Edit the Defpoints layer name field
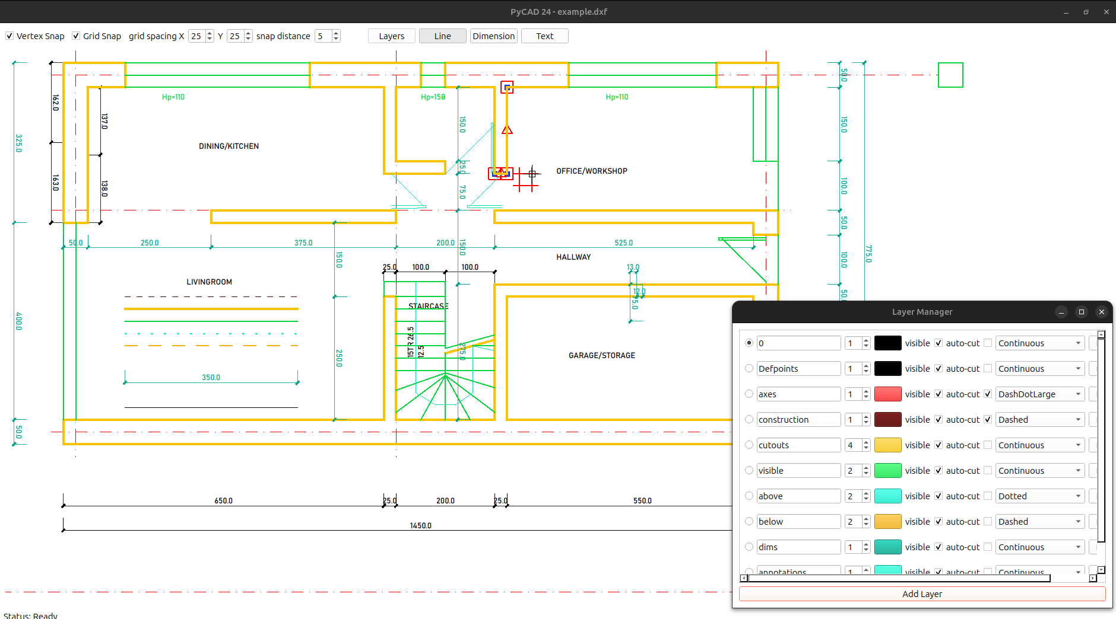The width and height of the screenshot is (1116, 619). pyautogui.click(x=798, y=368)
